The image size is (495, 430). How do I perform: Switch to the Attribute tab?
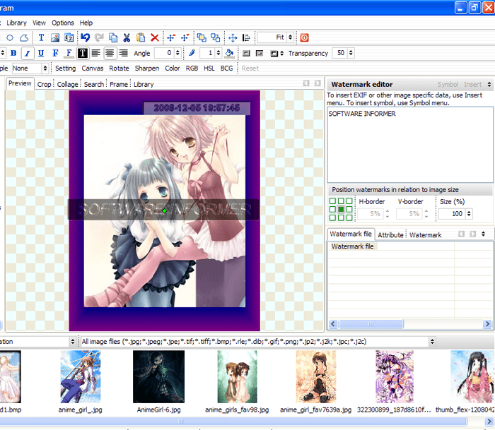tap(390, 235)
